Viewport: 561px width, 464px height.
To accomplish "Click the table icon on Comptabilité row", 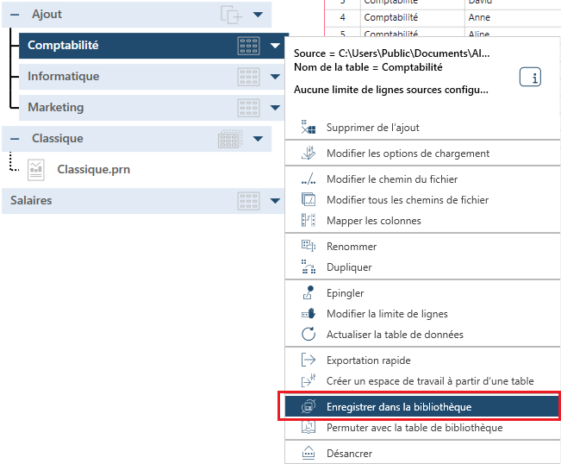I will pyautogui.click(x=248, y=47).
